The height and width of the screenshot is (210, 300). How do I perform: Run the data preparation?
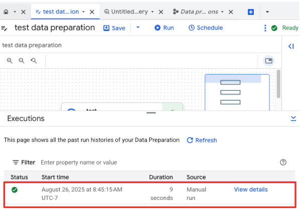coord(164,28)
